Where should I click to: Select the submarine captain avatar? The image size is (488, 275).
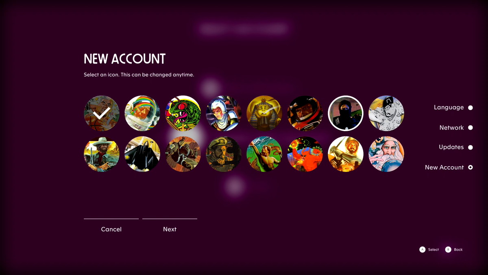coord(224,154)
